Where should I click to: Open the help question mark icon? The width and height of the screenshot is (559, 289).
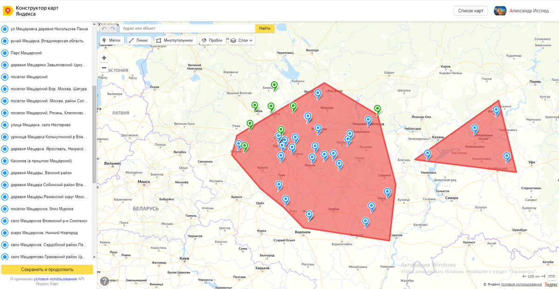click(104, 281)
